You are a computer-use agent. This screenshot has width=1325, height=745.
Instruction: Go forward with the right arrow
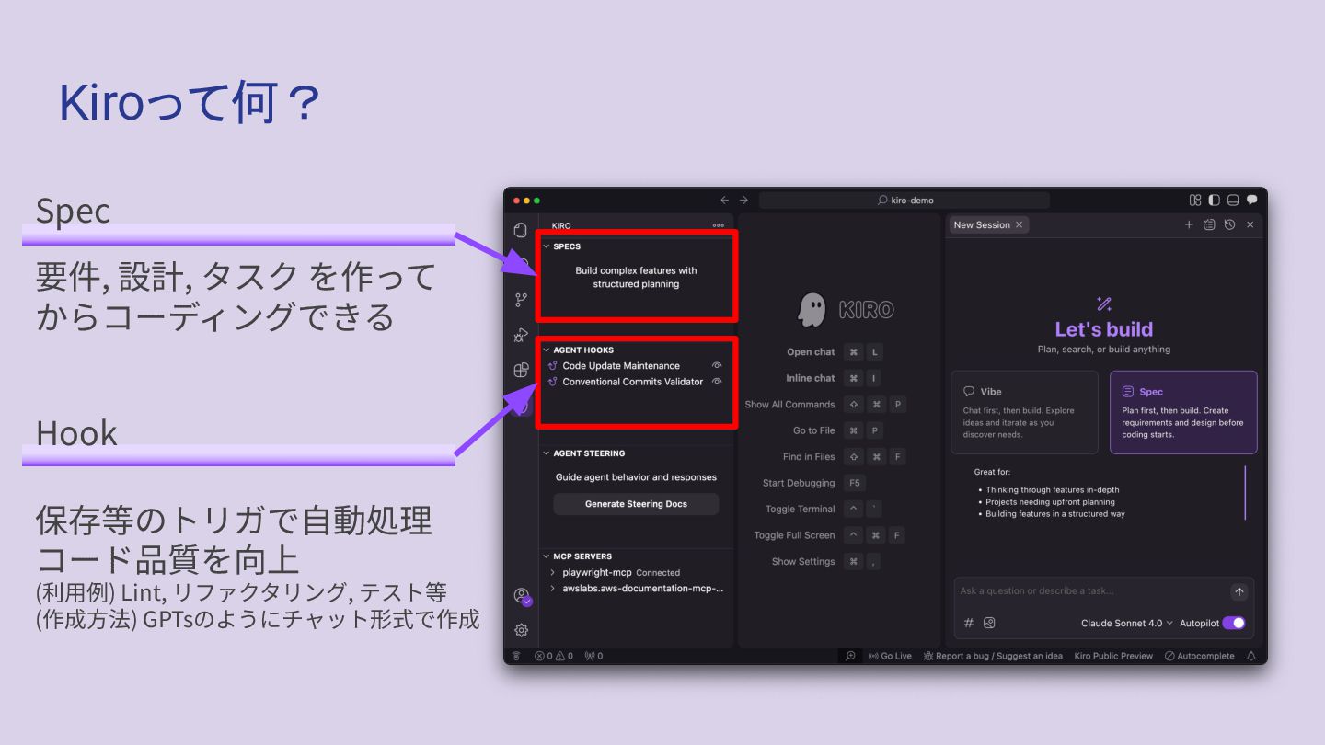(743, 200)
